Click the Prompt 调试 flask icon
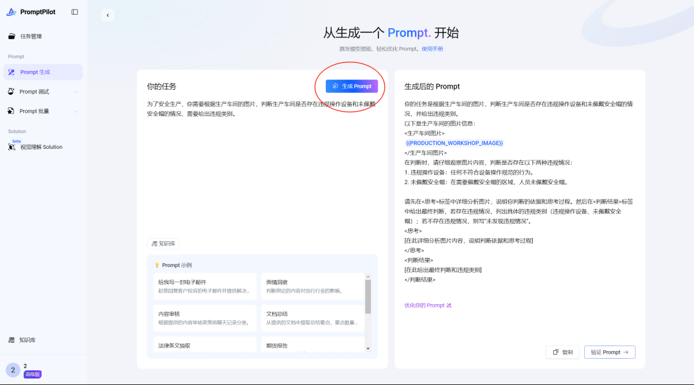 point(11,92)
